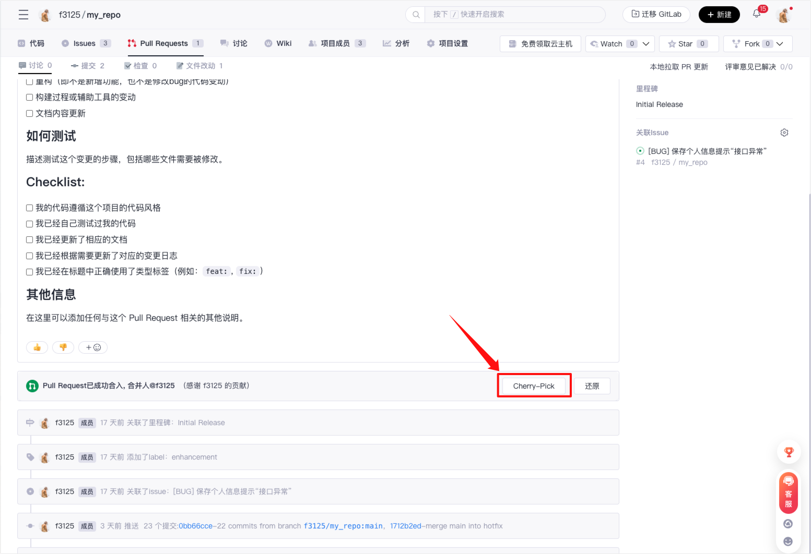Expand the Watch dropdown arrow

(x=646, y=44)
